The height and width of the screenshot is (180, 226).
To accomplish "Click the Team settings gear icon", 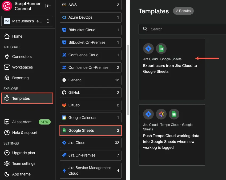I will [x=7, y=163].
